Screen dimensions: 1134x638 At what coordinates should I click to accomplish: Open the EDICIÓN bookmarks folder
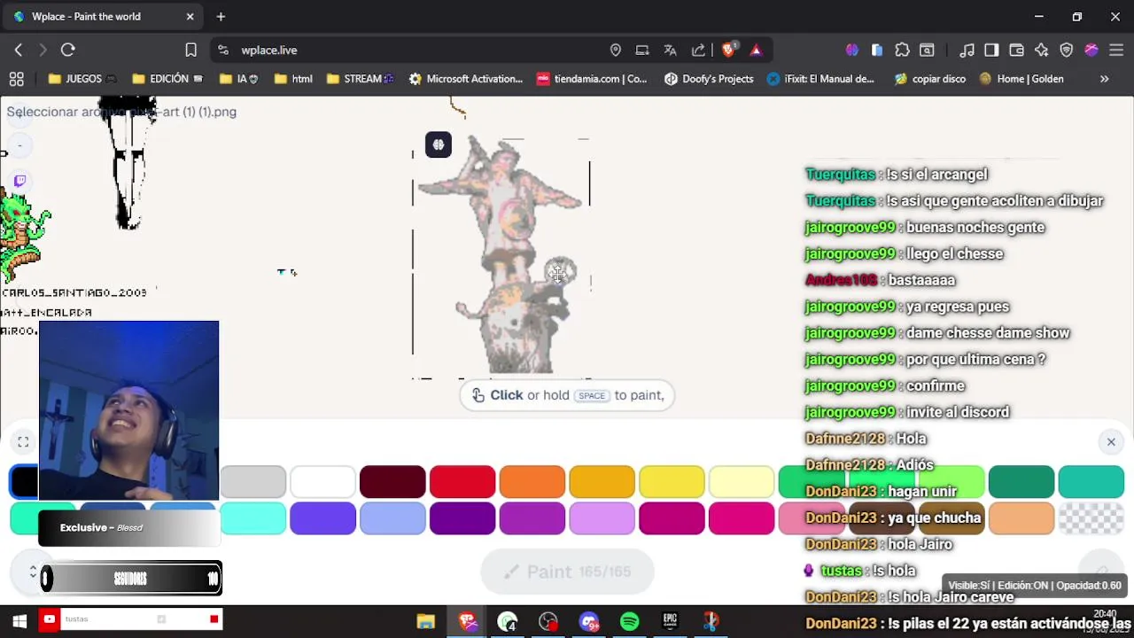coord(167,79)
